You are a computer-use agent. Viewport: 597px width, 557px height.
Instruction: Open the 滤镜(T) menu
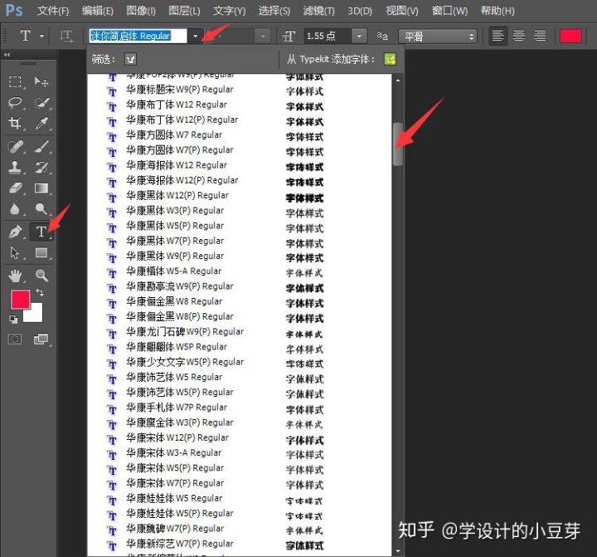(318, 11)
